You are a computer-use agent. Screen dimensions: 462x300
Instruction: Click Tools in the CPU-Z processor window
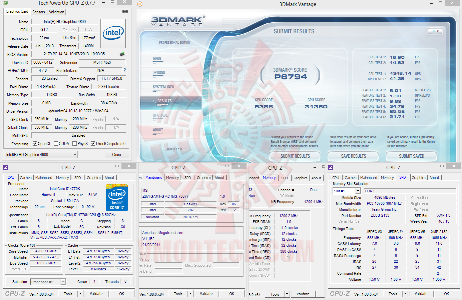(x=68, y=294)
